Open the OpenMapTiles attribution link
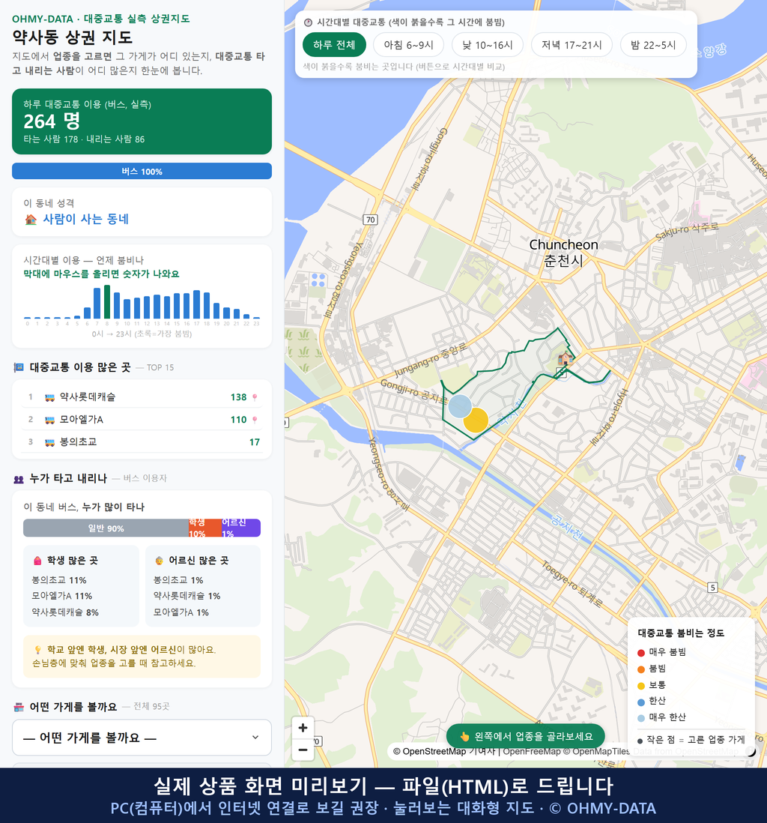This screenshot has height=823, width=767. [x=596, y=752]
